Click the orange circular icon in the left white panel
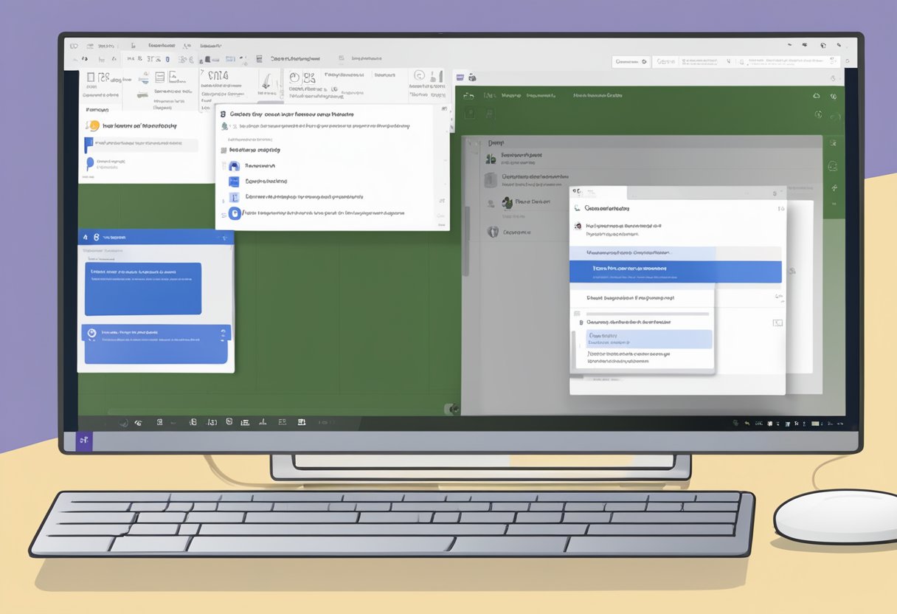Screen dimensions: 897x614 (93, 126)
